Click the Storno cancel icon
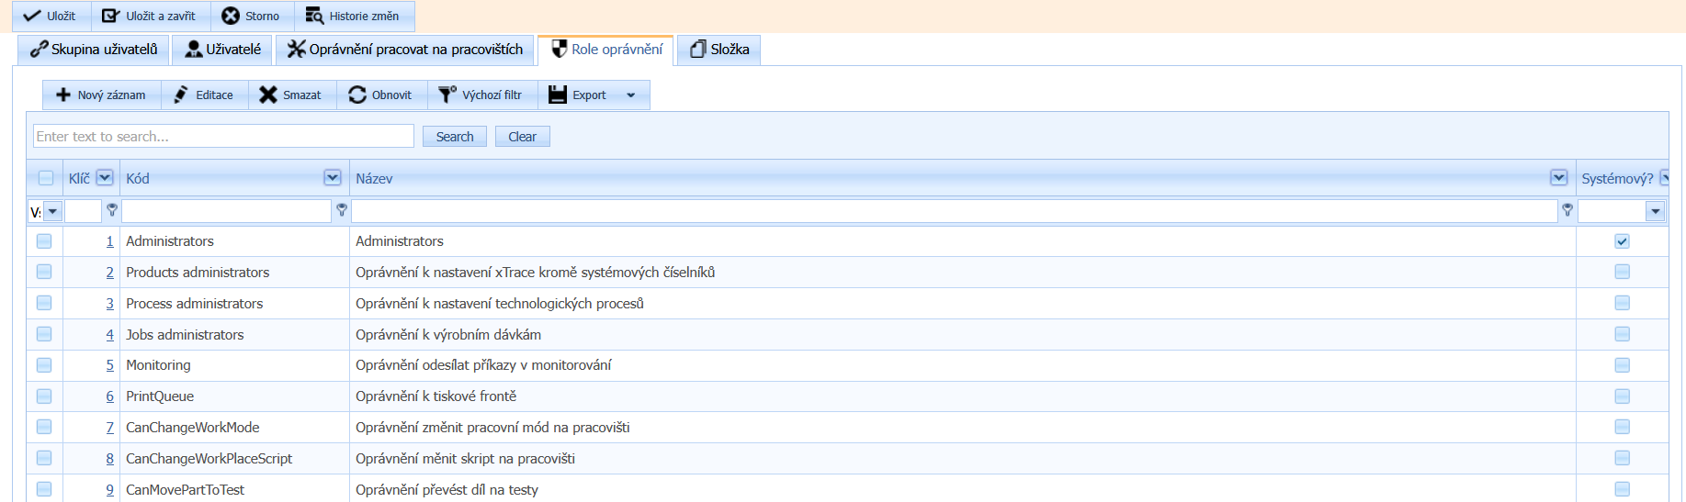 pos(231,17)
